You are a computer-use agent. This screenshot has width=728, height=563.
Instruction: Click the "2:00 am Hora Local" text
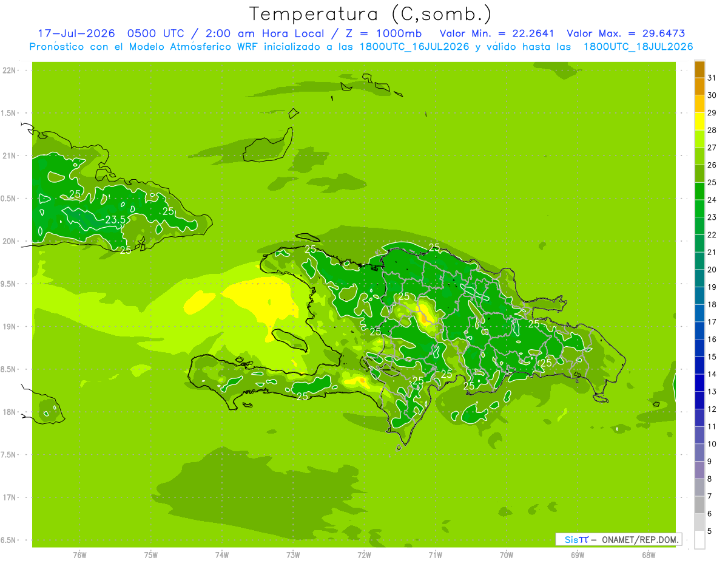pos(264,33)
